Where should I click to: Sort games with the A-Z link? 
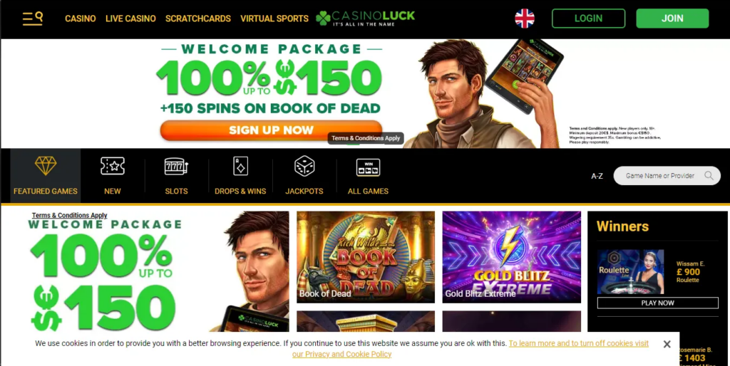(597, 176)
